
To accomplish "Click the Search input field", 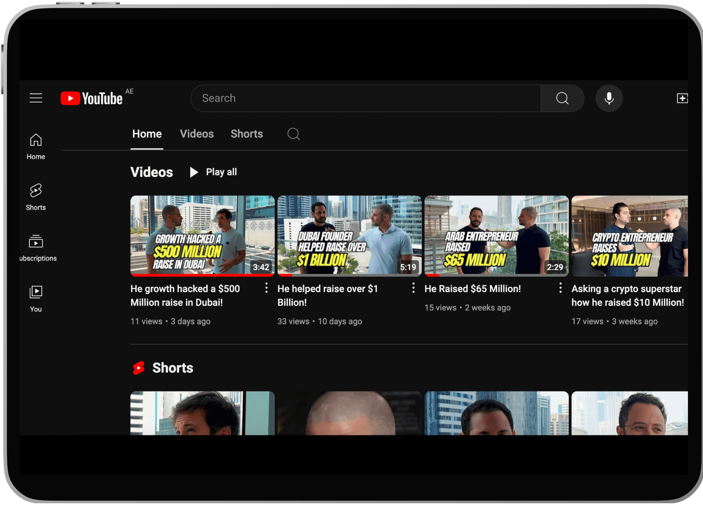I will [366, 98].
